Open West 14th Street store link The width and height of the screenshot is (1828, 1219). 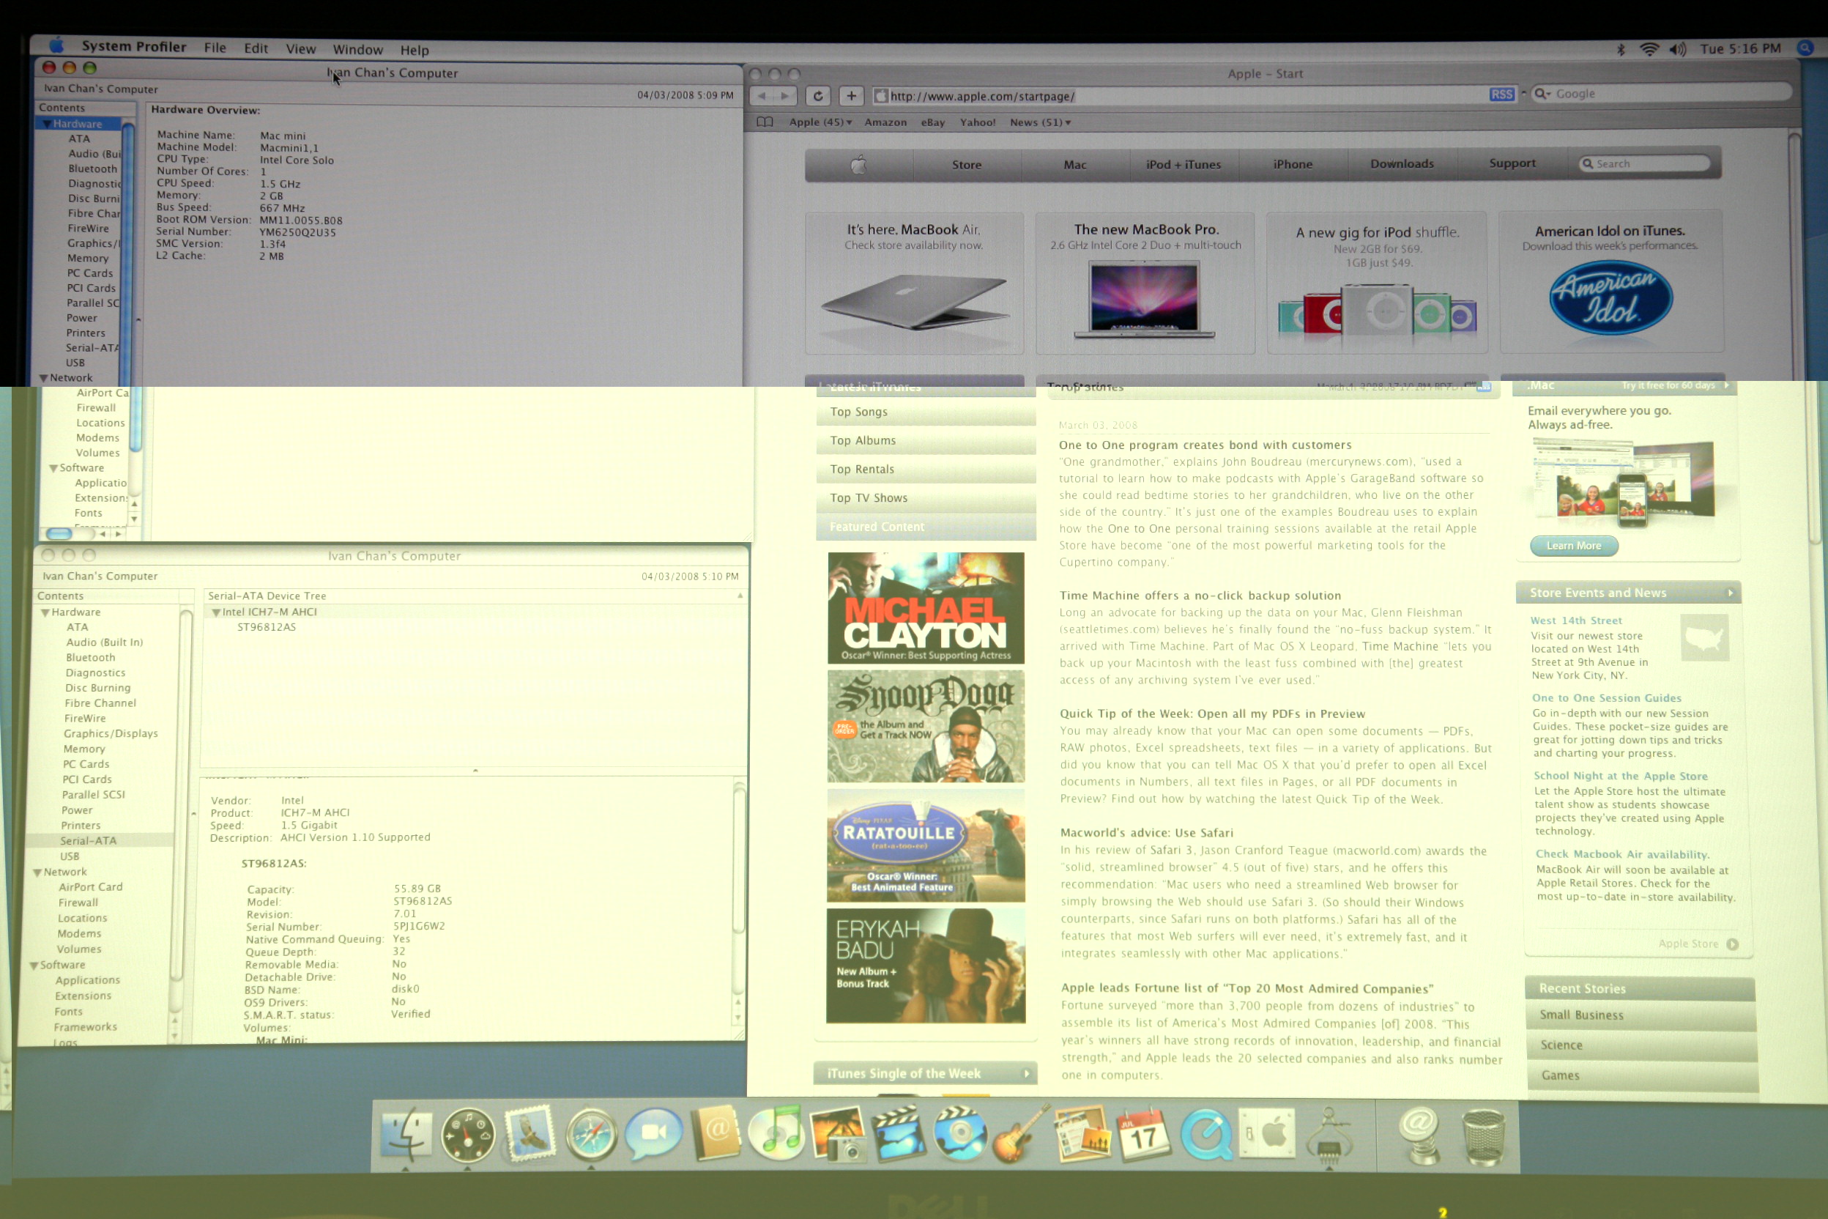click(1576, 620)
